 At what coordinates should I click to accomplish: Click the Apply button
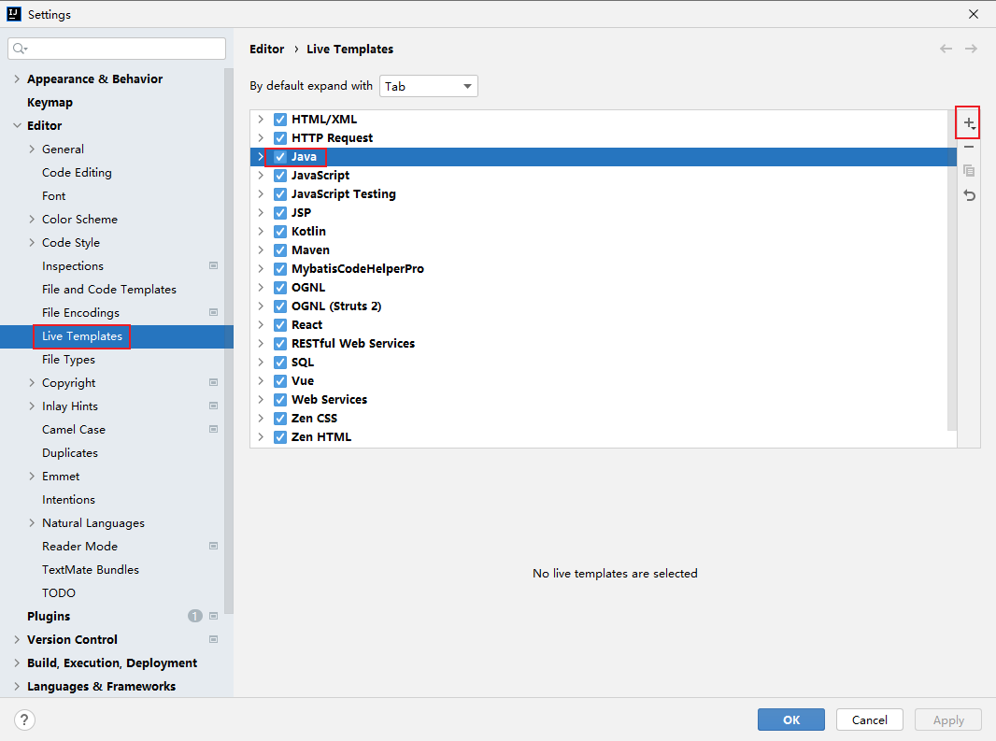[x=947, y=720]
